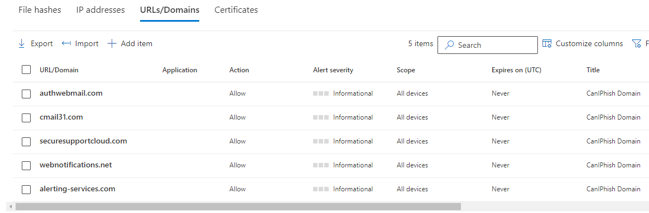Click the Customize columns table icon
Image resolution: width=649 pixels, height=213 pixels.
[x=547, y=43]
